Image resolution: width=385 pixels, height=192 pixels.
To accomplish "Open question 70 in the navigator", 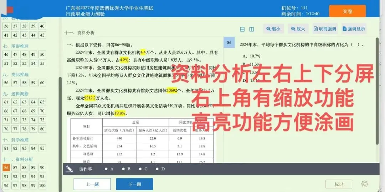I will [x=42, y=111].
